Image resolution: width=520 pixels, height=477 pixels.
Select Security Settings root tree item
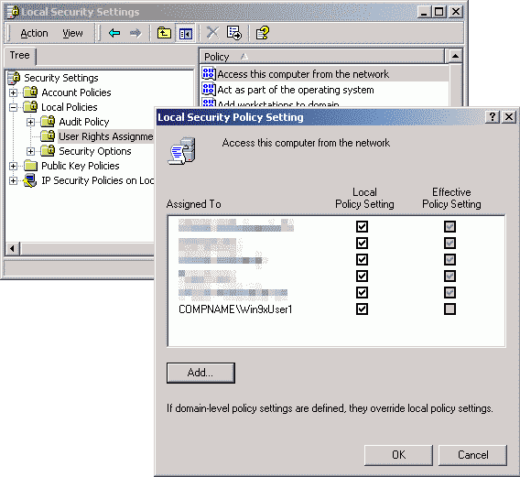pyautogui.click(x=61, y=78)
